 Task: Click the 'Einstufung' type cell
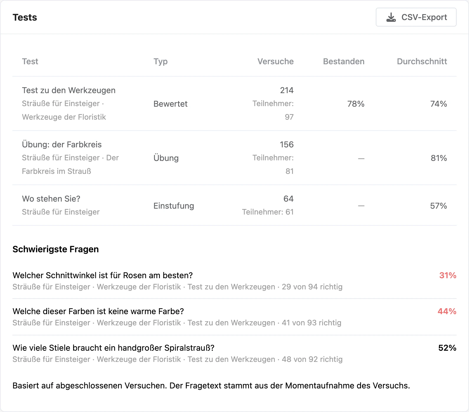(174, 206)
